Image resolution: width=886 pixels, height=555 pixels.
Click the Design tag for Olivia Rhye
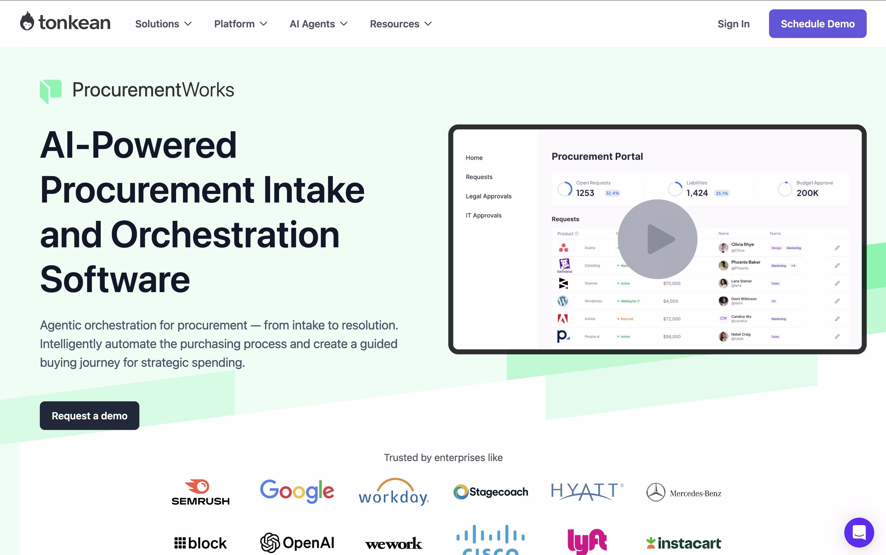776,248
